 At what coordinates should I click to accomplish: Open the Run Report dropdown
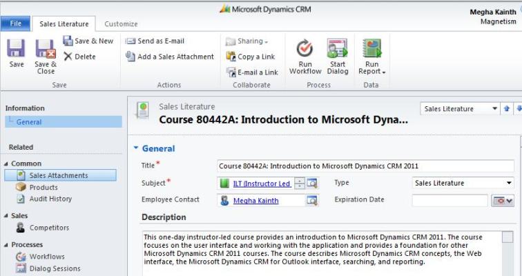(371, 57)
